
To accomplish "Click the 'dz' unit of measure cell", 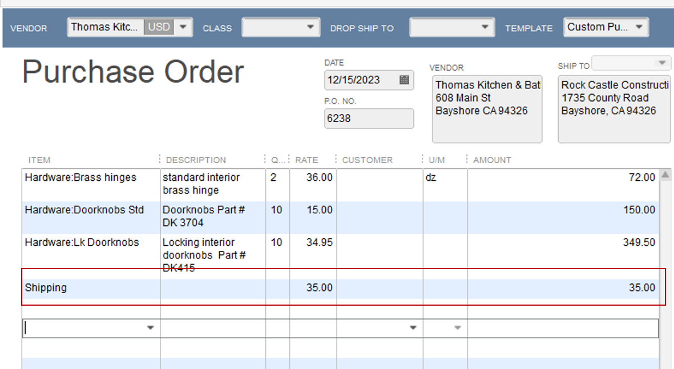I will 431,177.
